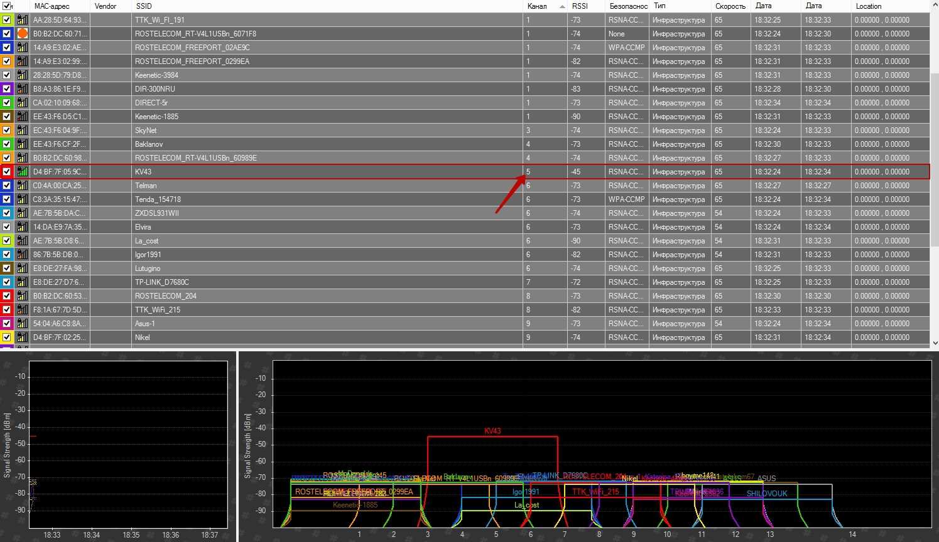Click the MAC address D4:BF:7F:05:9C cell
Viewport: 939px width, 542px height.
pos(60,172)
